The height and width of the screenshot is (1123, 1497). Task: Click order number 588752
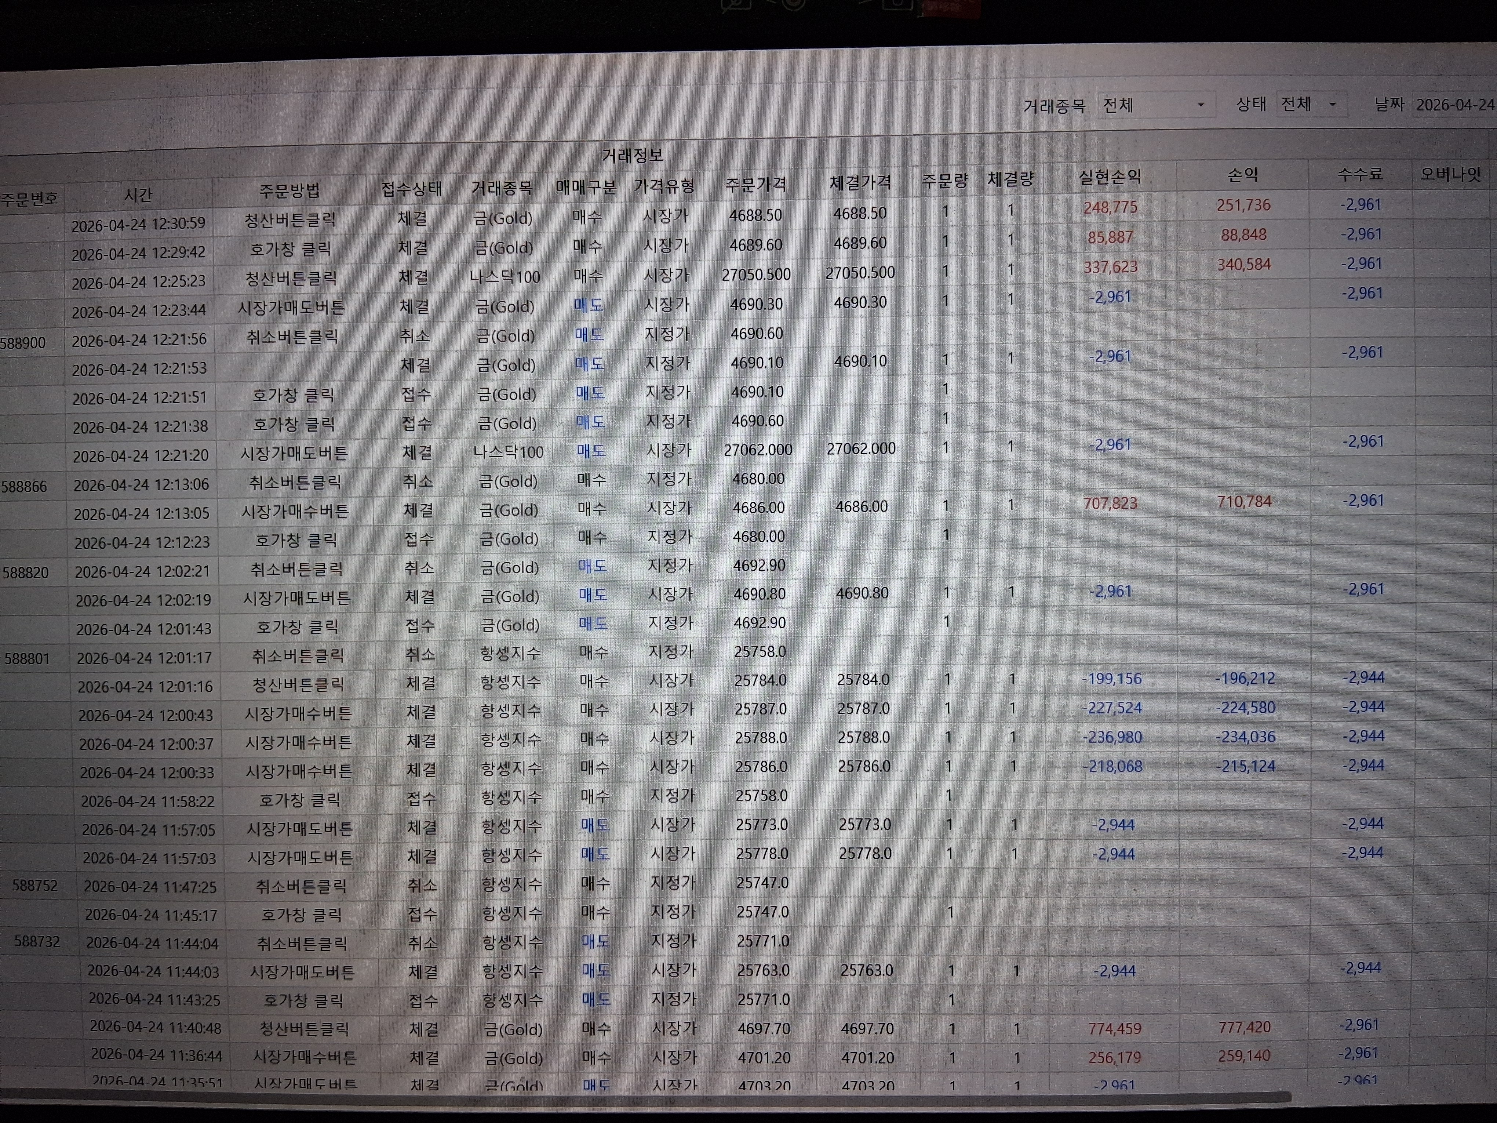click(x=35, y=886)
